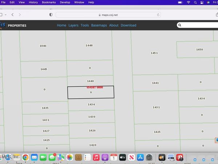Image resolution: width=218 pixels, height=164 pixels.
Task: Launch the Music app from the Dock
Action: [96, 157]
